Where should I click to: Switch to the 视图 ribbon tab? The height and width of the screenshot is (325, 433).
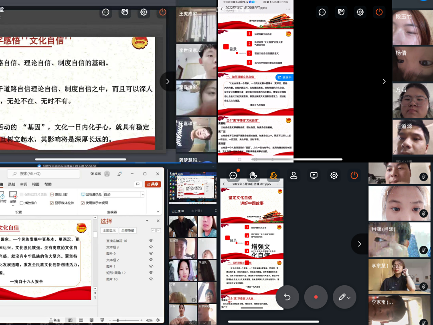pos(36,185)
